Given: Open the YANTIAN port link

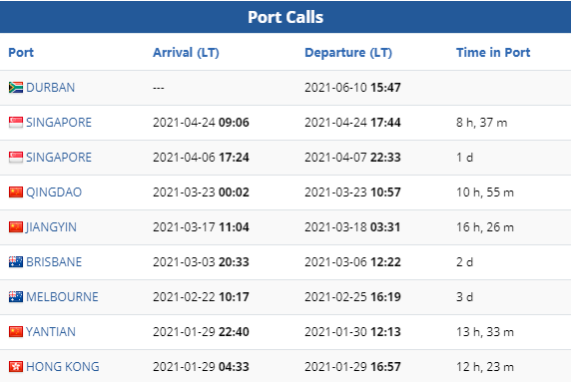Looking at the screenshot, I should tap(51, 332).
